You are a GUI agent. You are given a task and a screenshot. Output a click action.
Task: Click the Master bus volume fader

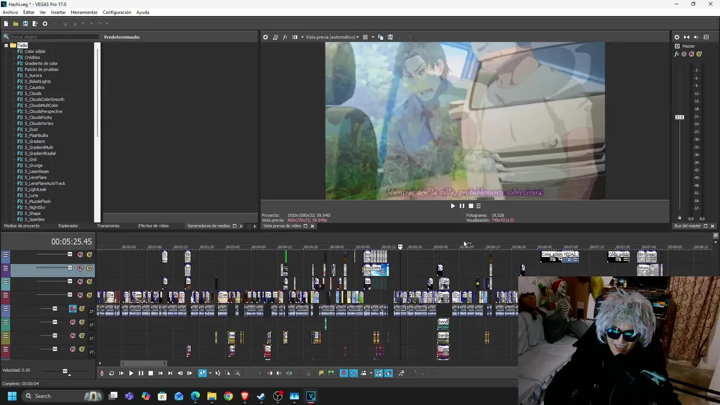679,117
